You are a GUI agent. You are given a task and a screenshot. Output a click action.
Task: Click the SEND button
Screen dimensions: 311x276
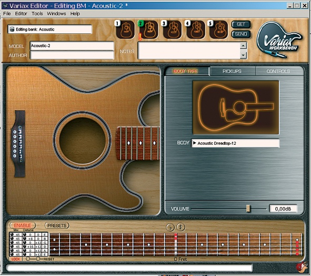pos(241,34)
